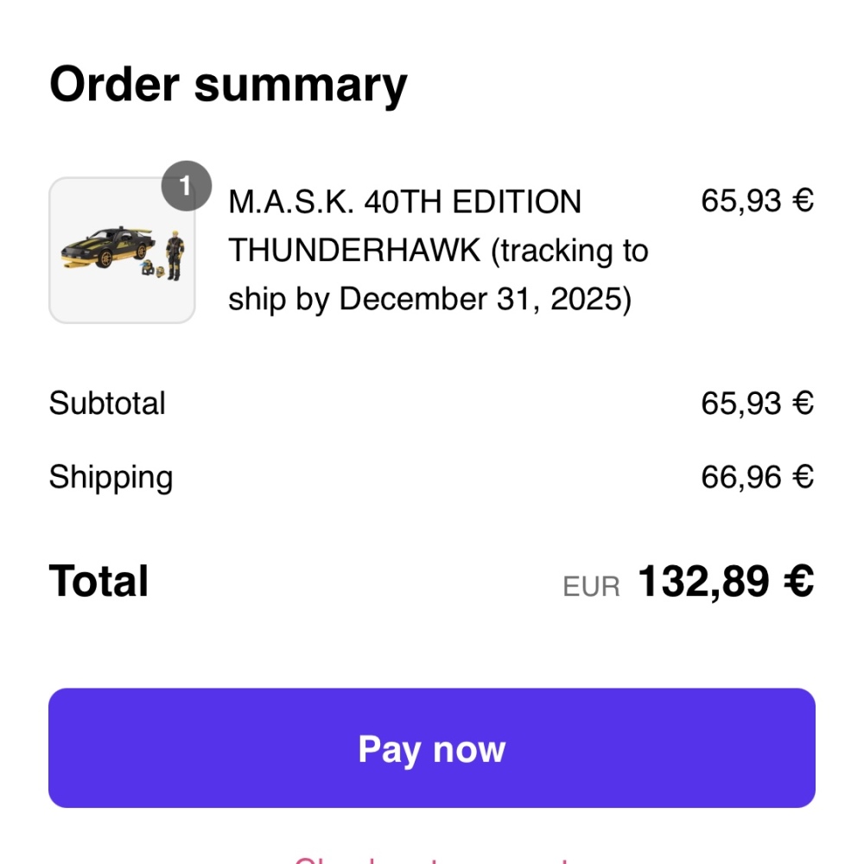Viewport: 864px width, 864px height.
Task: Click the euro sign next to total
Action: pos(799,581)
